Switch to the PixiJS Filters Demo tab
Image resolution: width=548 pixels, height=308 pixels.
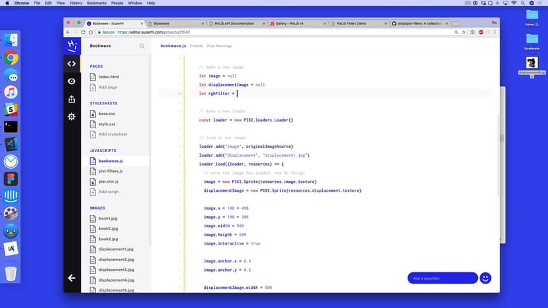351,23
